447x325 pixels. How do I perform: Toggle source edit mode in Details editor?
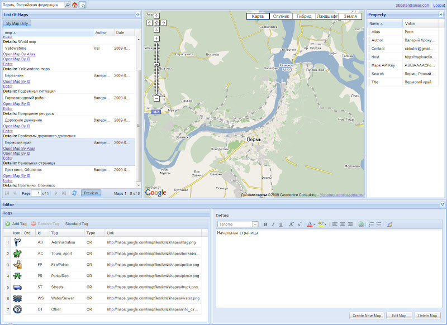click(389, 224)
